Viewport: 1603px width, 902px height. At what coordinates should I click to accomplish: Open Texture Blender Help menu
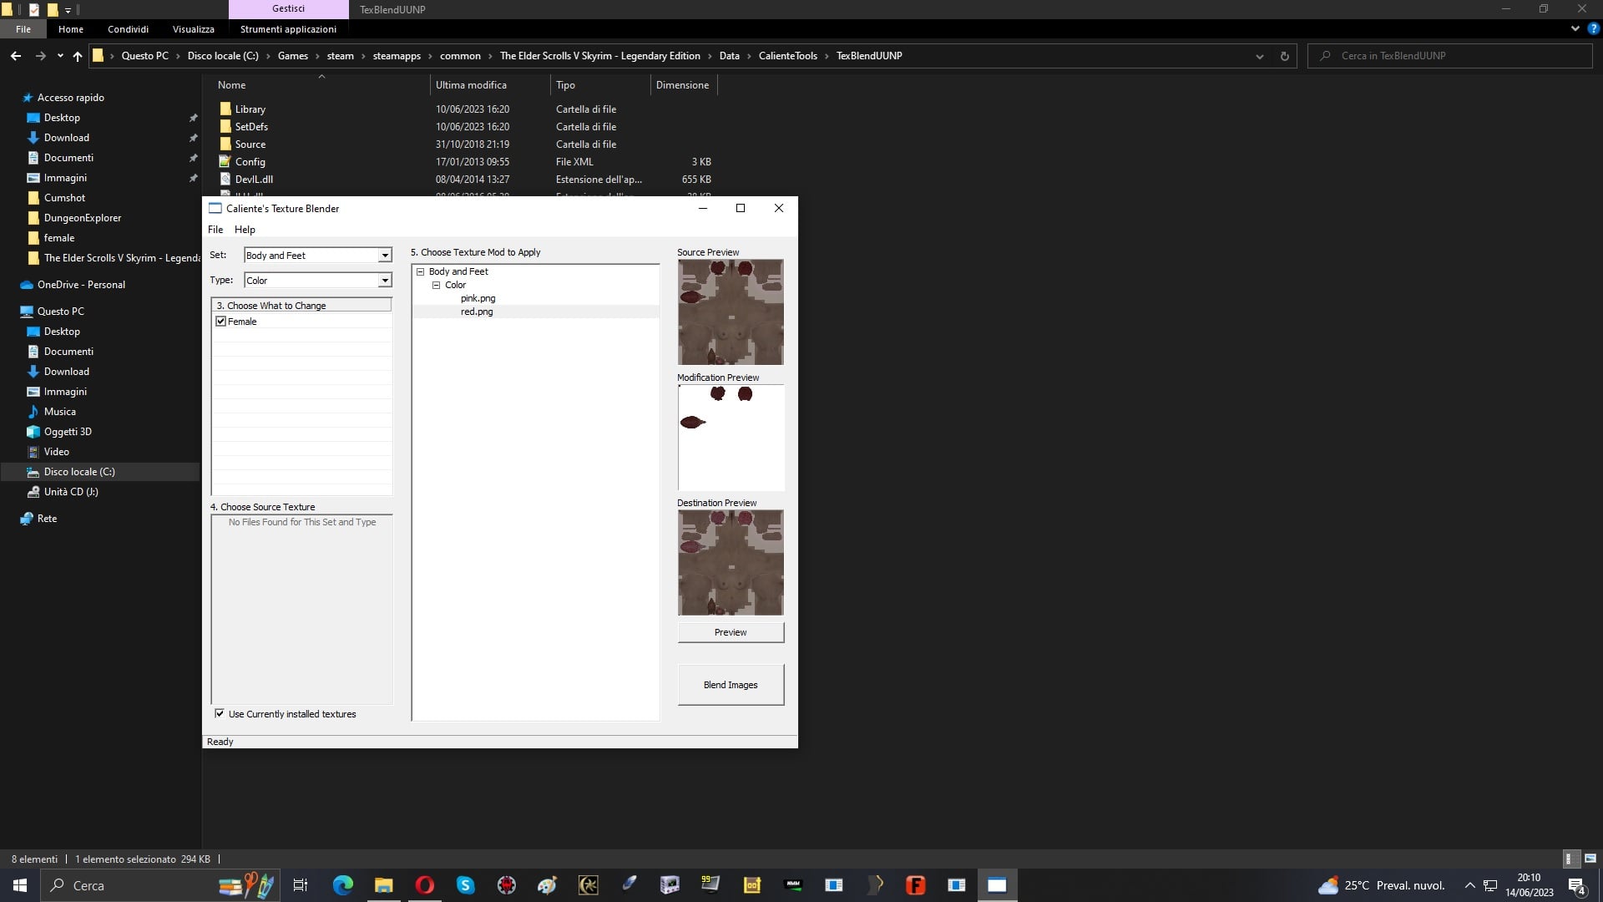(x=245, y=230)
